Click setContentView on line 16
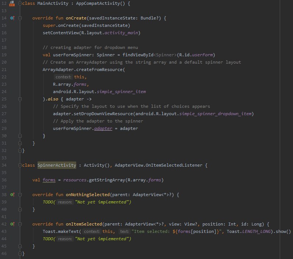 61,33
